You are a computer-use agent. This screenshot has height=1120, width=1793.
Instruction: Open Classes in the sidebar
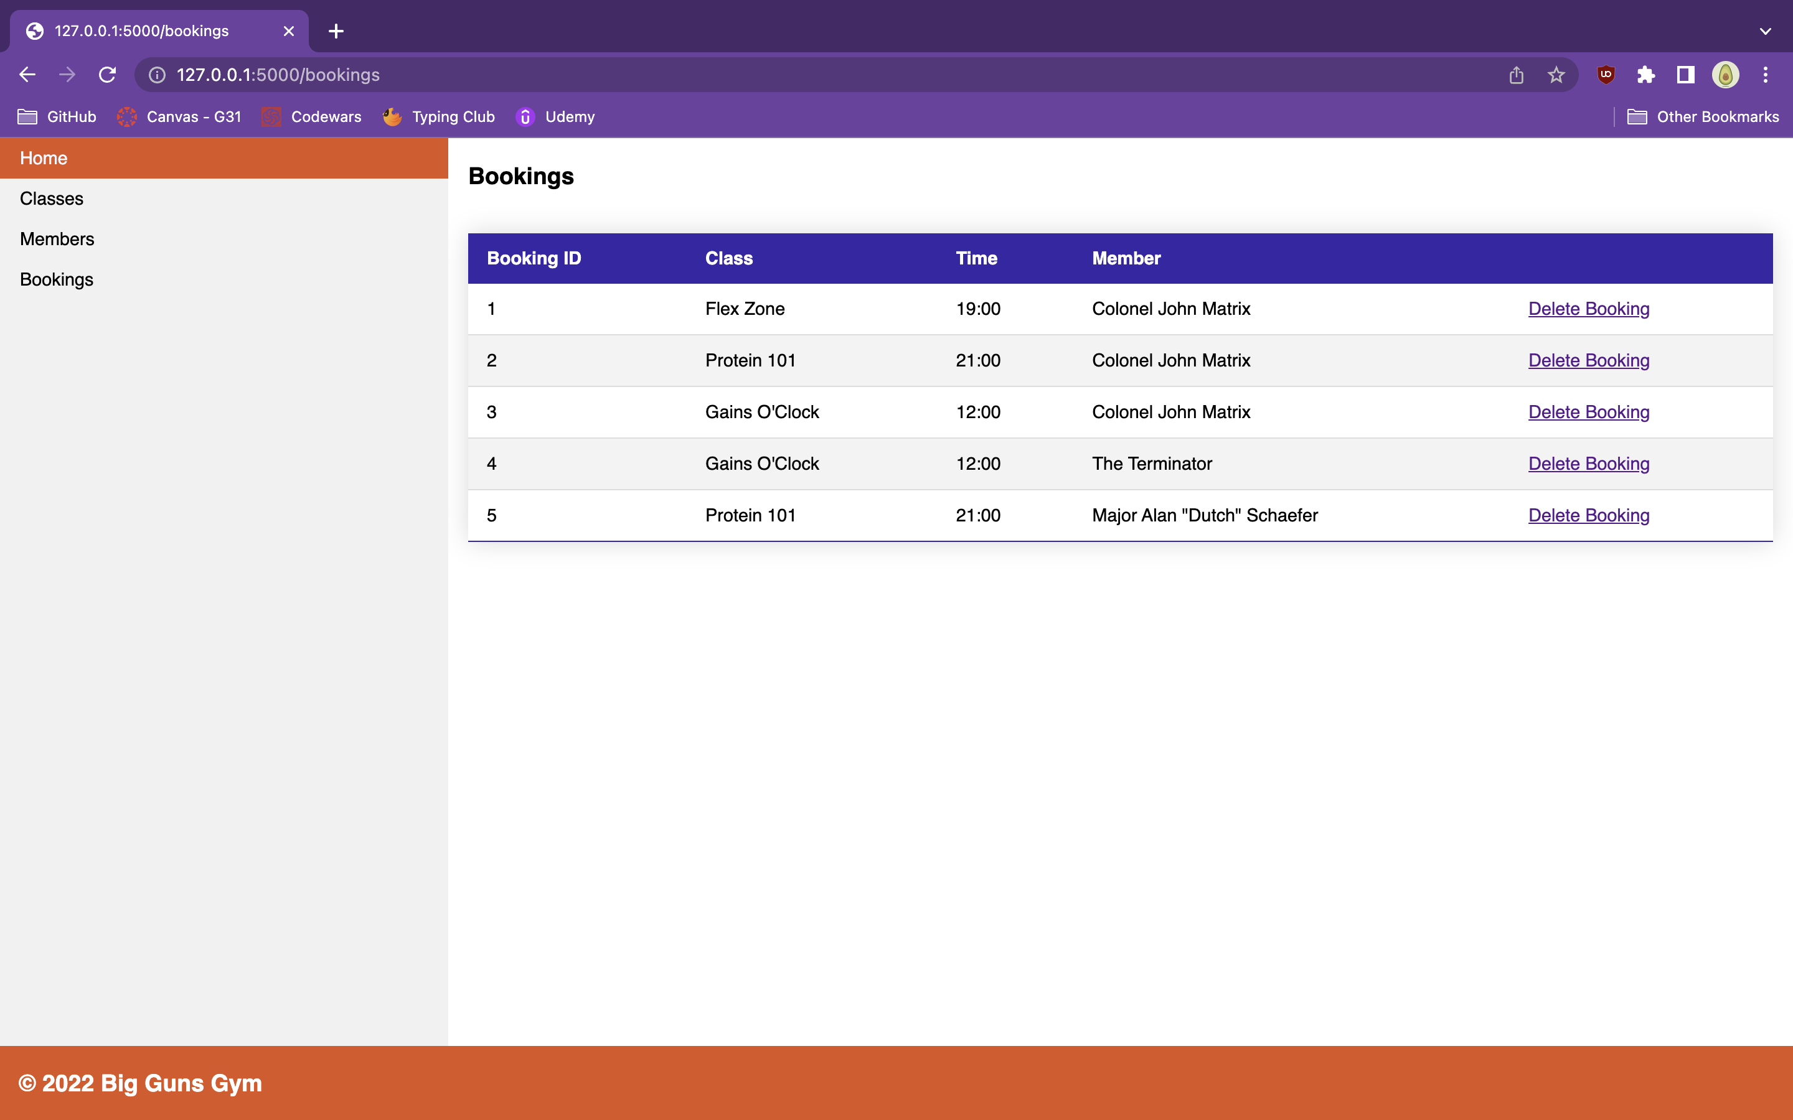pyautogui.click(x=224, y=198)
